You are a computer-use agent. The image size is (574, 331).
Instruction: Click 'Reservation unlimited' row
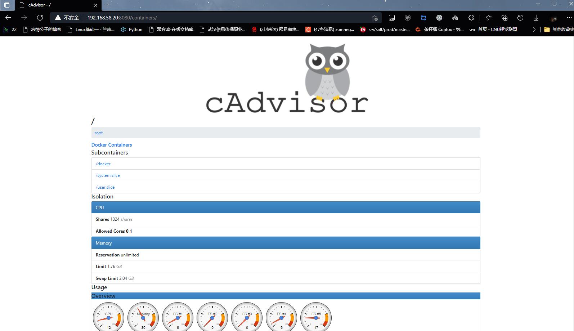(286, 255)
